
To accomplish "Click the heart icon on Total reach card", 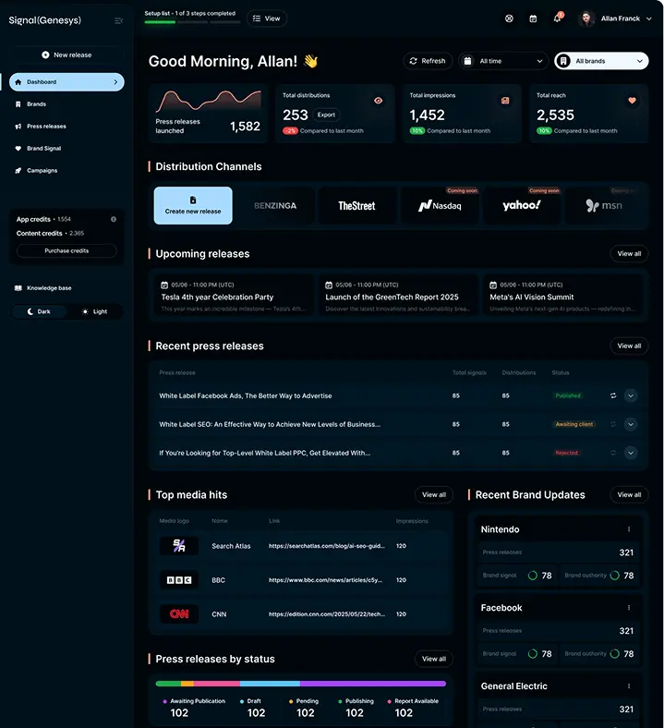I will click(632, 101).
